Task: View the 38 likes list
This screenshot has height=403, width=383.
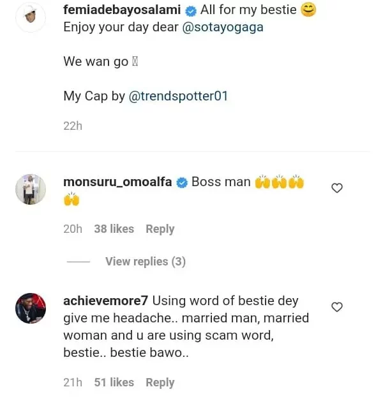Action: click(114, 229)
